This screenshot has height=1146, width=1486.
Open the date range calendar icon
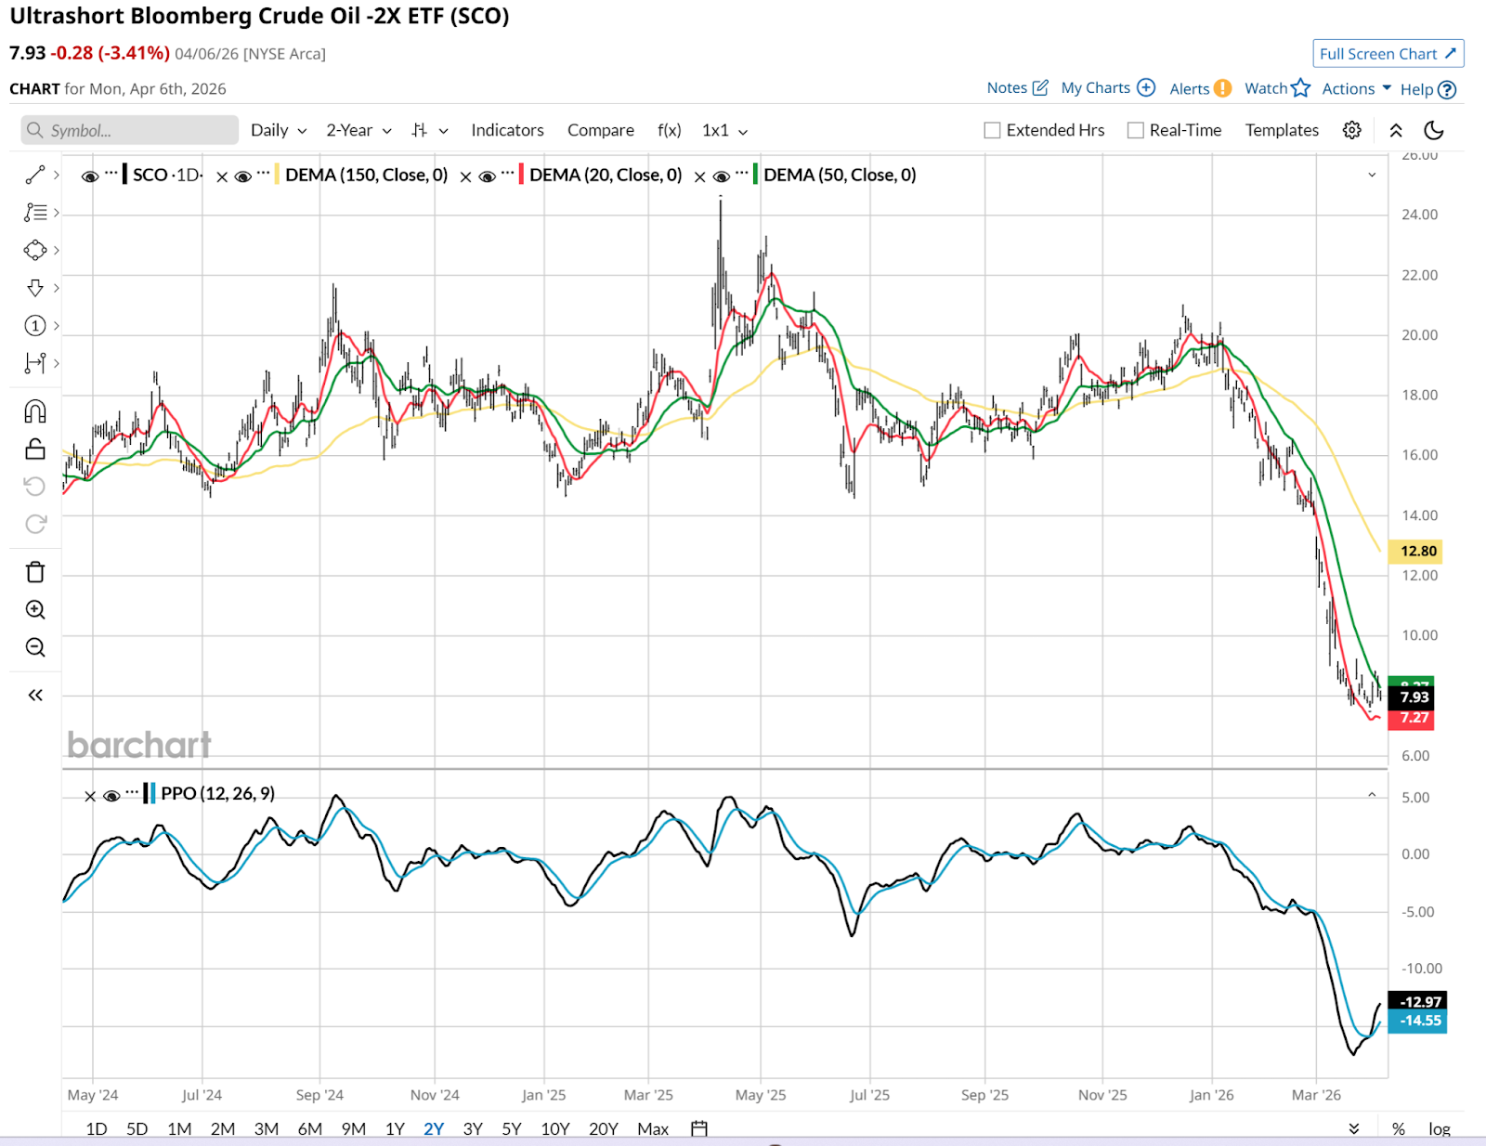click(699, 1128)
